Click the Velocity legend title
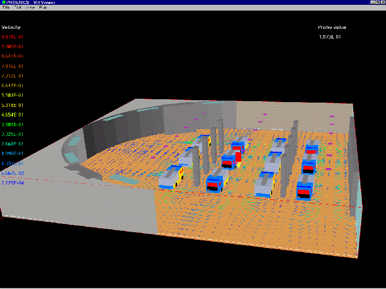 (x=11, y=27)
